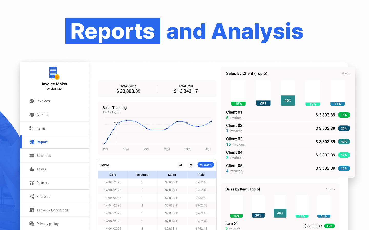369x230 pixels.
Task: Open the Items menu item
Action: [x=55, y=128]
